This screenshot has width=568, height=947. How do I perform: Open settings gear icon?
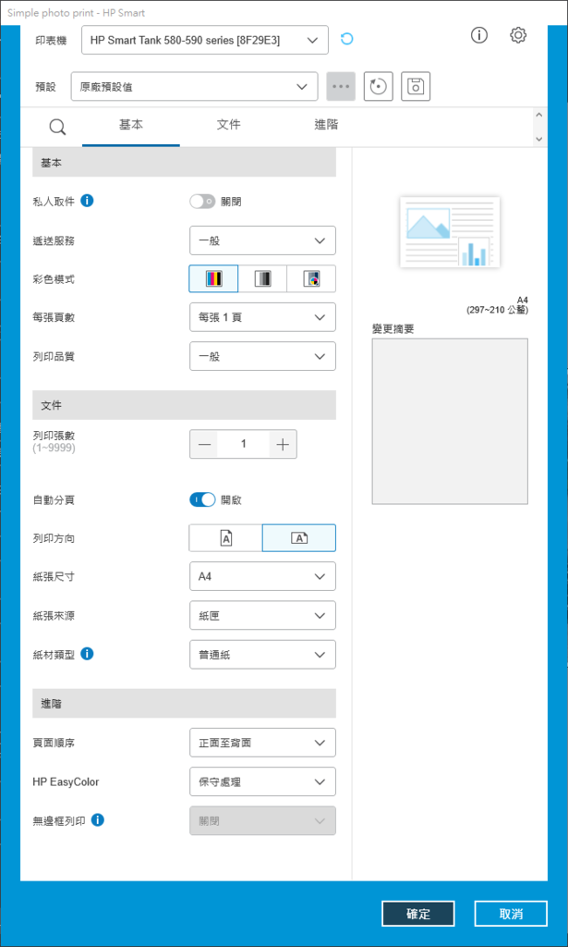(x=518, y=36)
